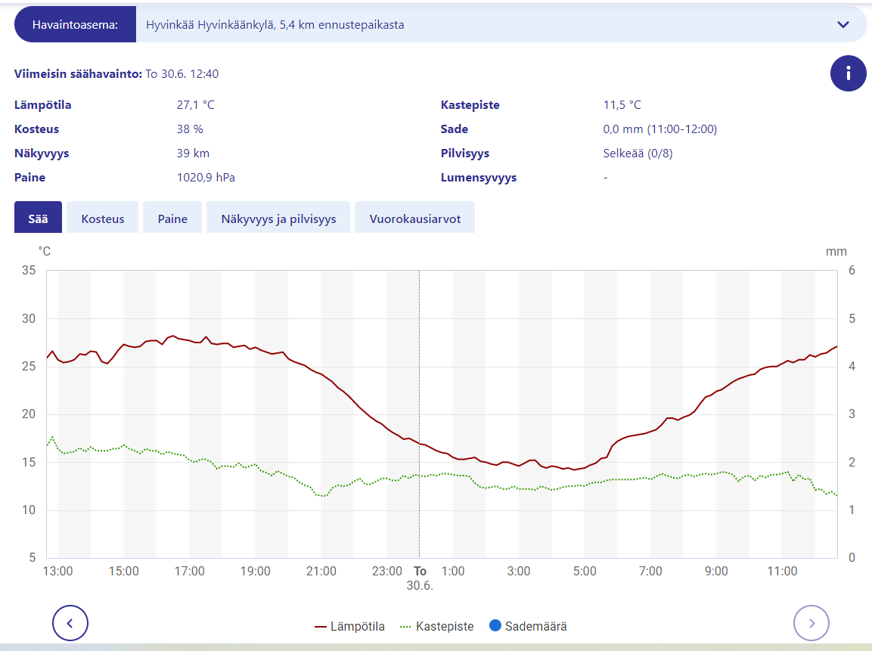The height and width of the screenshot is (651, 872).
Task: Toggle Sademäärä series via legend label
Action: tap(536, 626)
